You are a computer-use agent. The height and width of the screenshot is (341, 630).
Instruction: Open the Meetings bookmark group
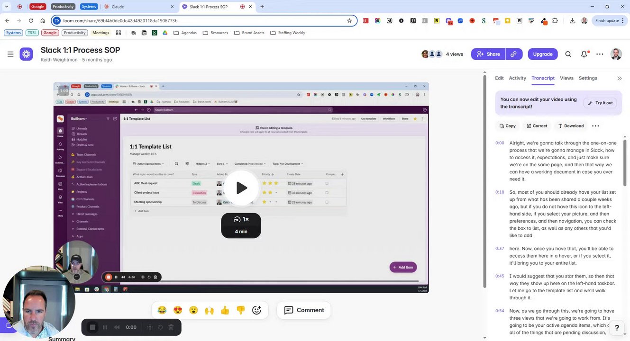point(100,33)
